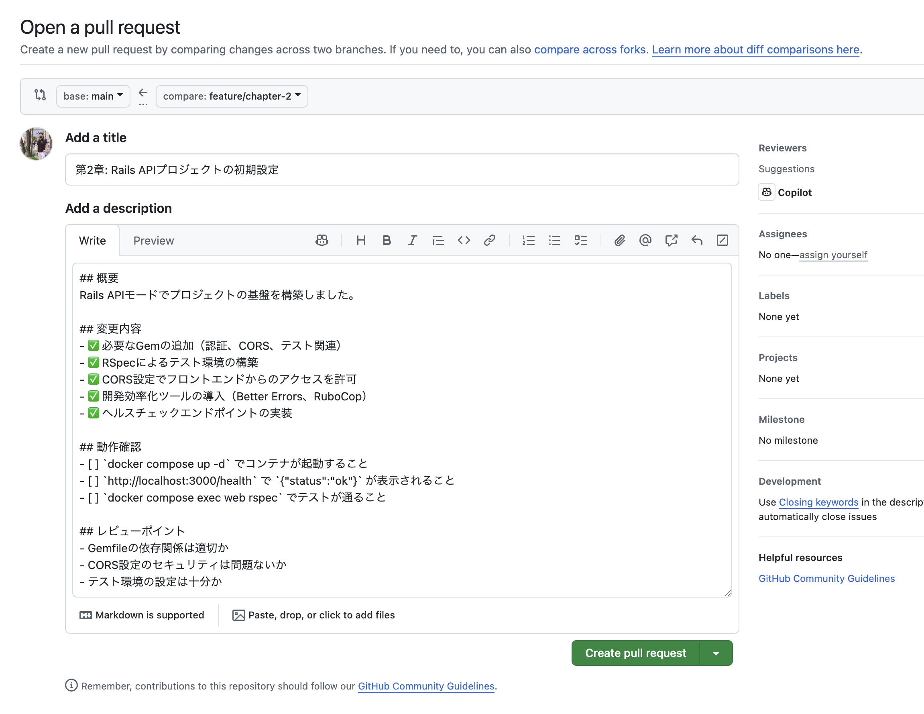924x714 pixels.
Task: Click the assign yourself link
Action: pyautogui.click(x=832, y=255)
